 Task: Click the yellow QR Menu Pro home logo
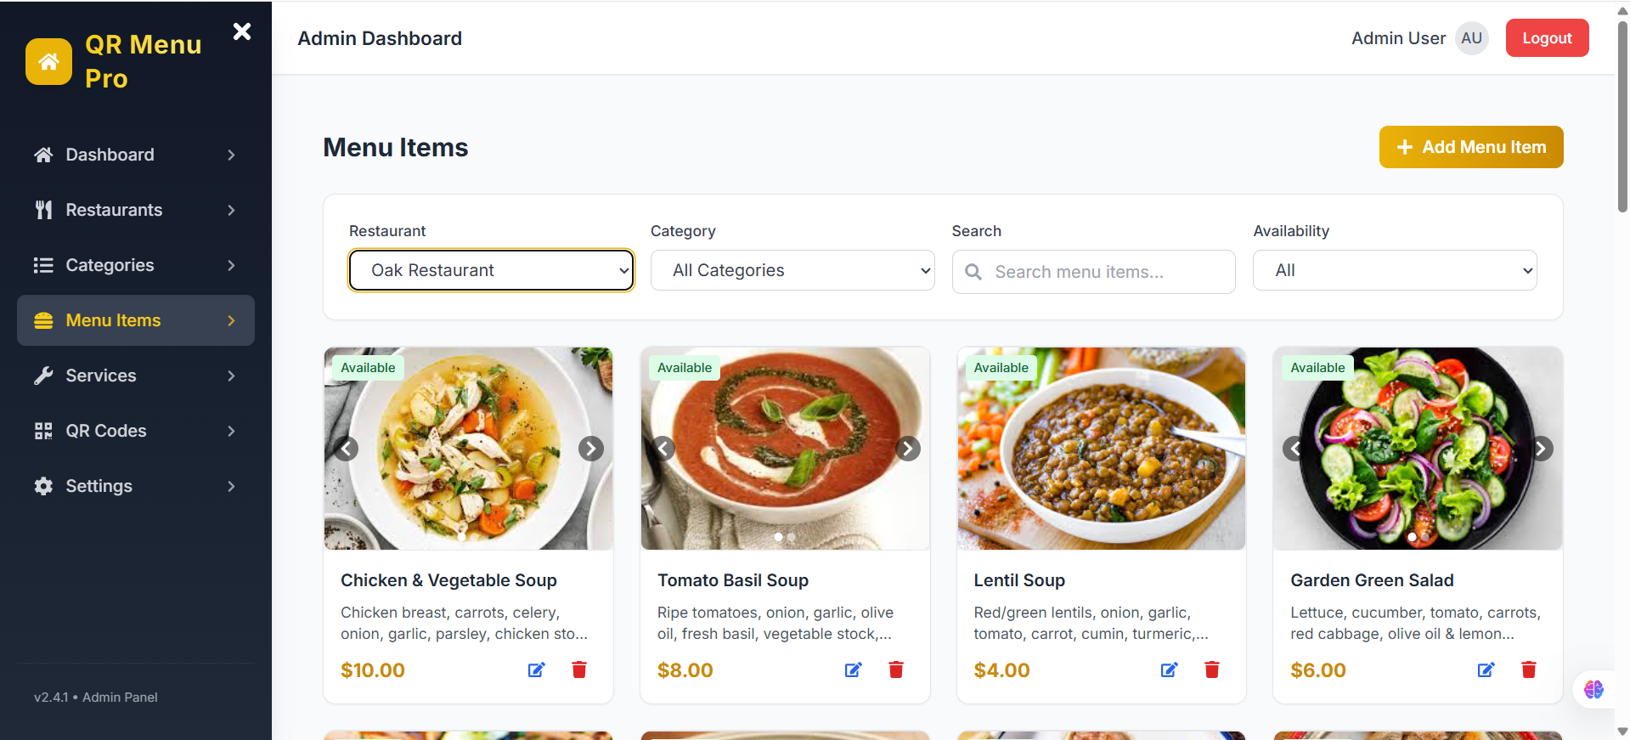(x=48, y=61)
